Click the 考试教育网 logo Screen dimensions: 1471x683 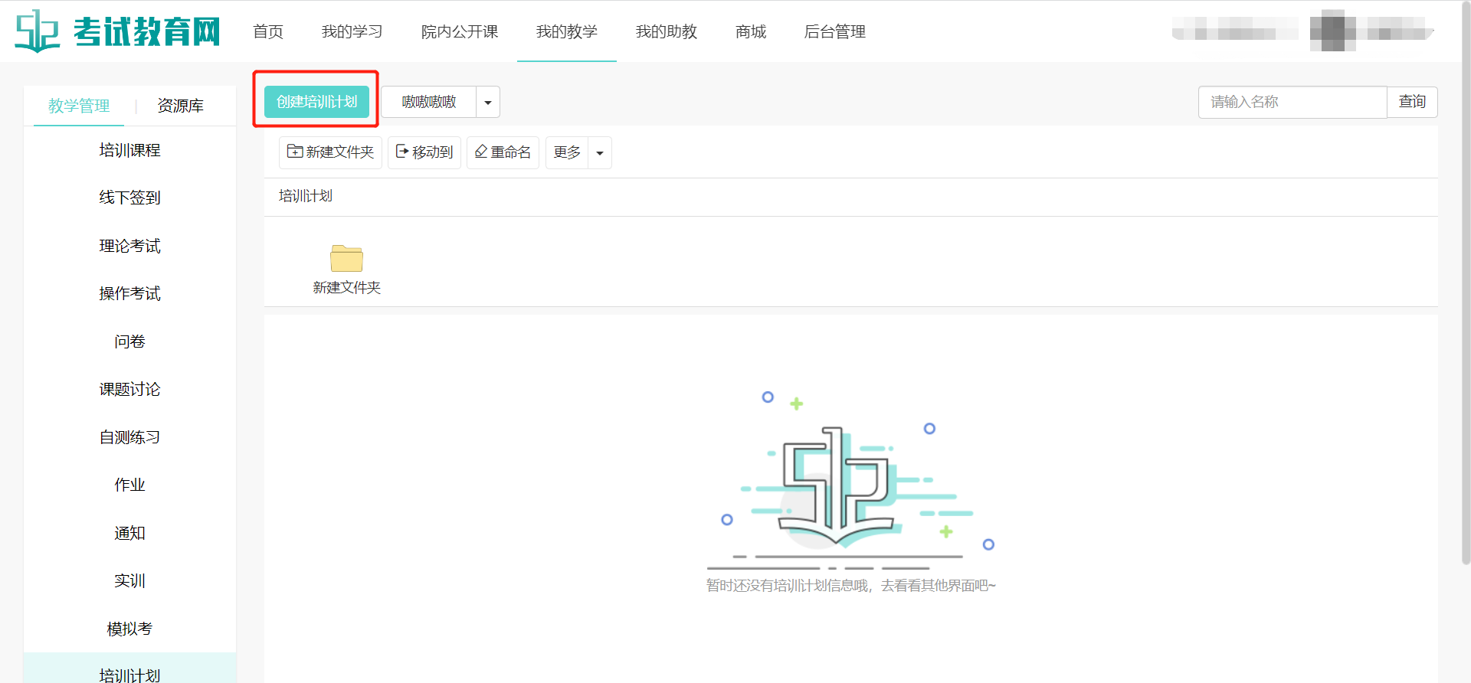tap(118, 31)
